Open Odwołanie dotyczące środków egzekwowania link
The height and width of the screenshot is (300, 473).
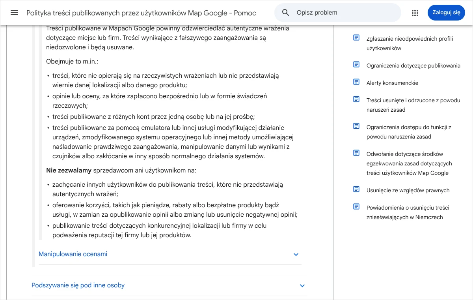409,163
